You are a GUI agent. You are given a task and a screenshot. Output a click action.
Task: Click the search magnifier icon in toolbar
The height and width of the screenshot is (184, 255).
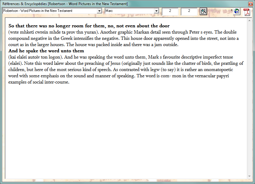point(203,11)
